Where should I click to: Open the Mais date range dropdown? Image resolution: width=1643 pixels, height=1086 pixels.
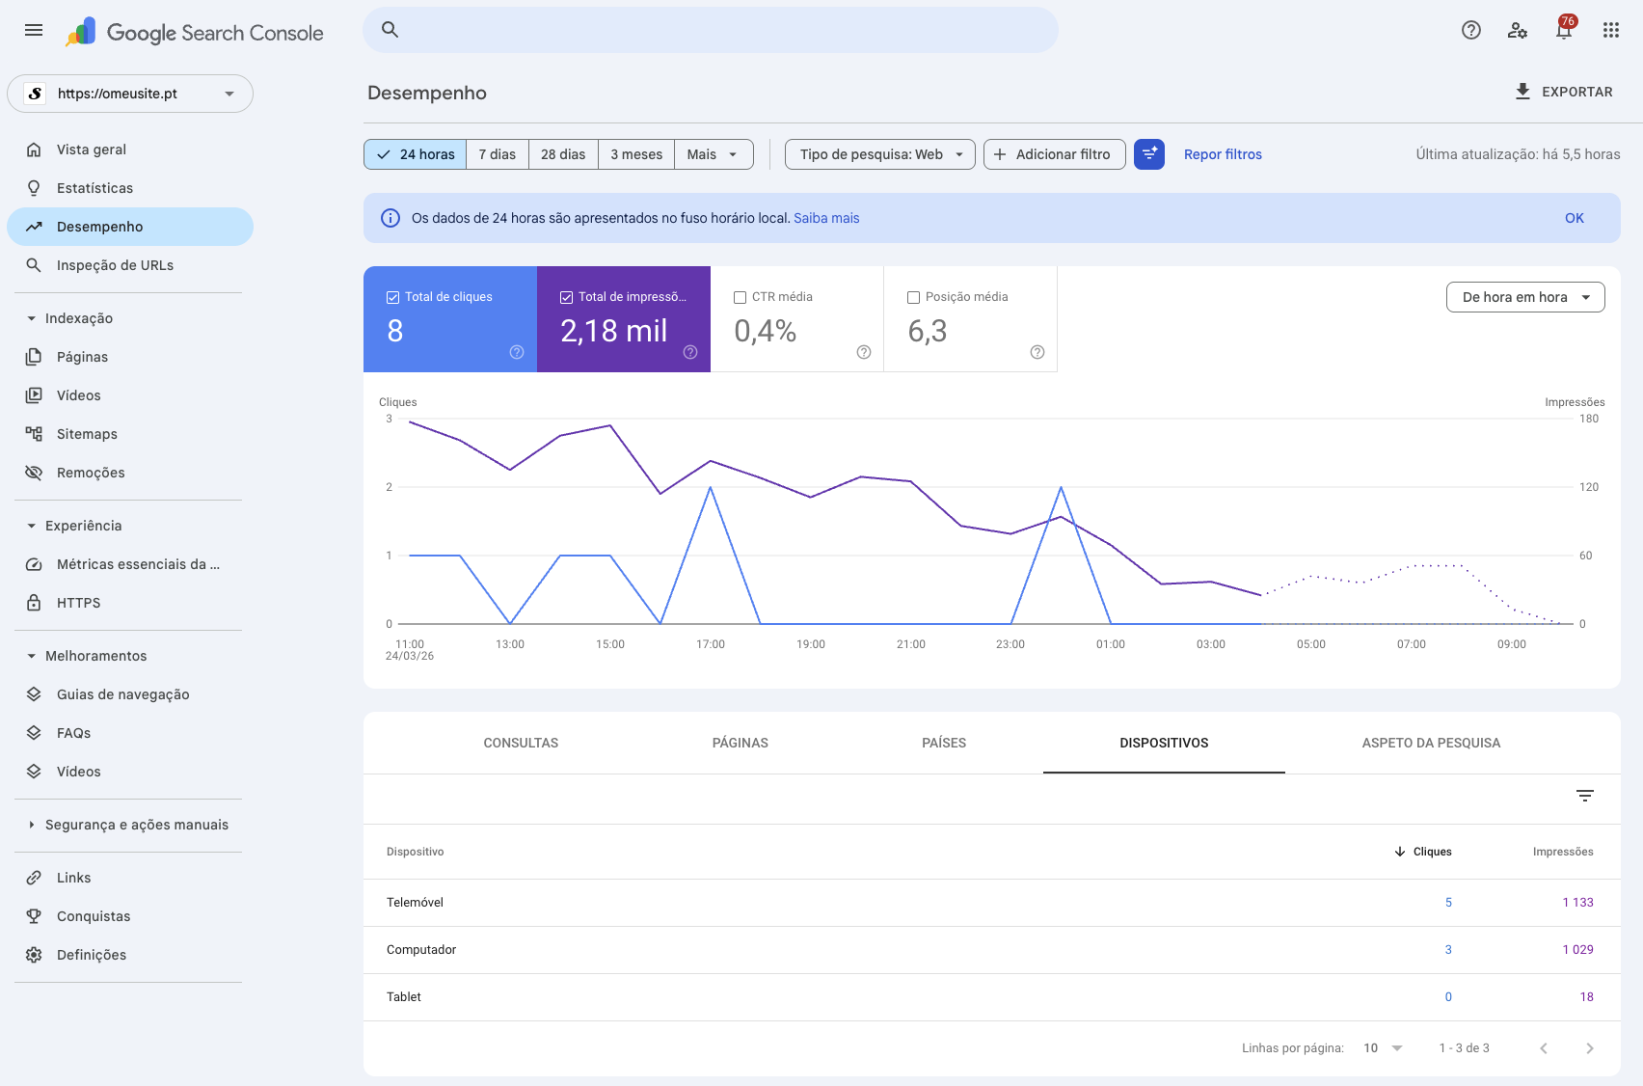click(x=714, y=154)
